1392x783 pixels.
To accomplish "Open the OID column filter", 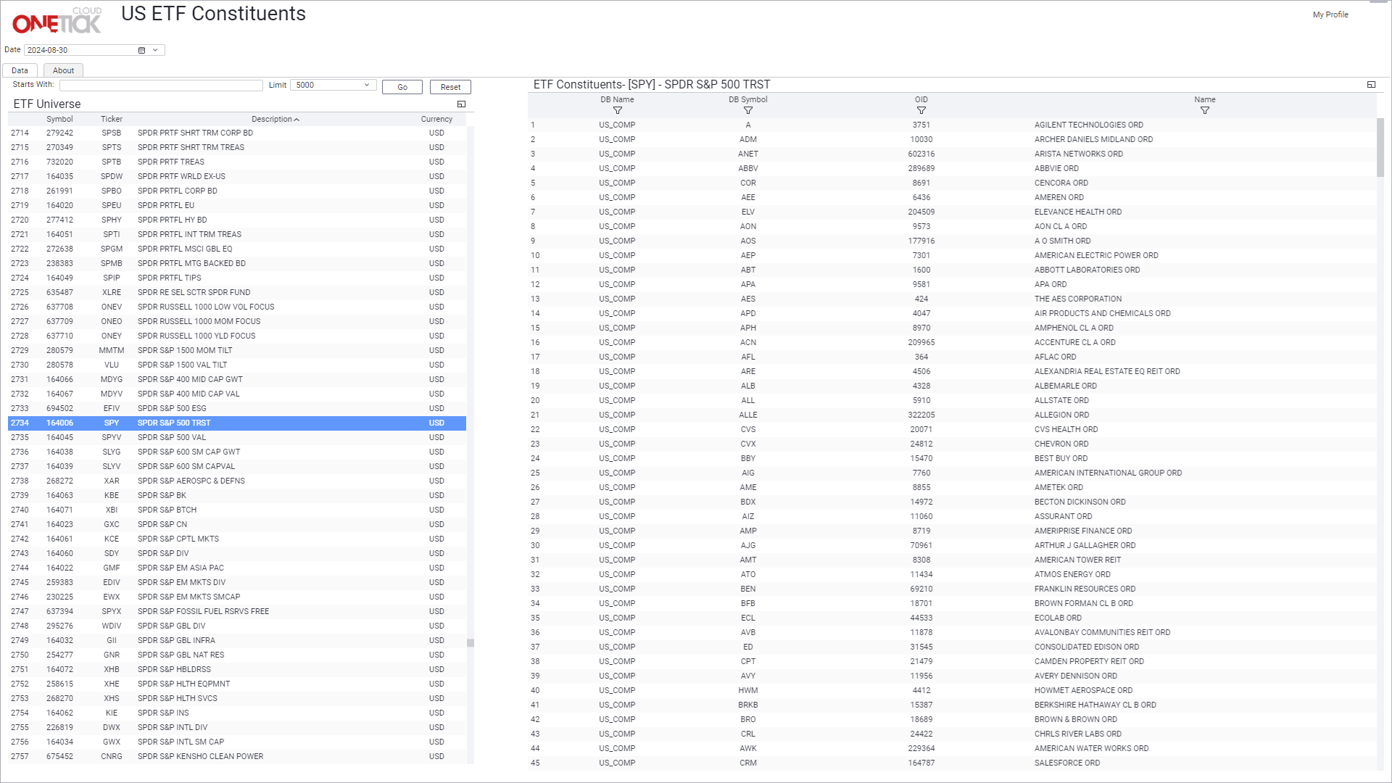I will point(921,111).
